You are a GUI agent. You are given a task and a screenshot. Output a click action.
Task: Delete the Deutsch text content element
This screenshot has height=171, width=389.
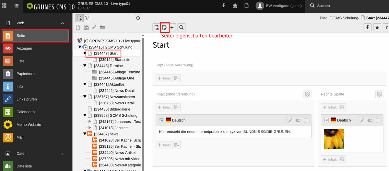click(306, 120)
